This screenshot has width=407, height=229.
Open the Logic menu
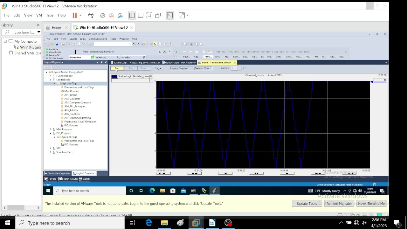point(83,39)
